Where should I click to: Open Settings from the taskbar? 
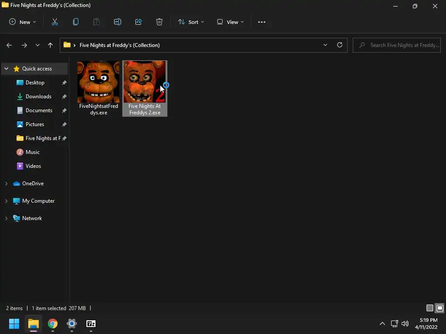point(72,324)
